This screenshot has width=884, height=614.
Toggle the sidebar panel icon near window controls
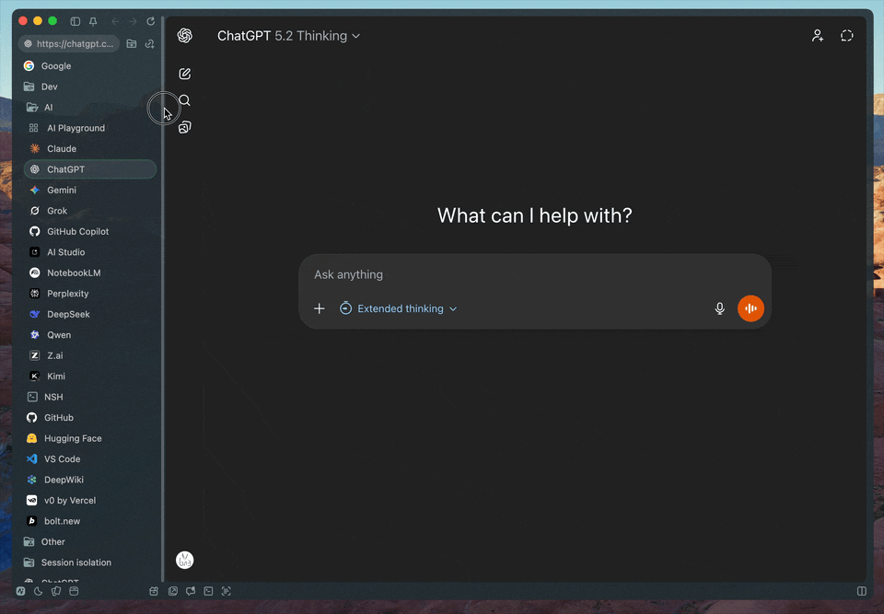click(x=75, y=21)
